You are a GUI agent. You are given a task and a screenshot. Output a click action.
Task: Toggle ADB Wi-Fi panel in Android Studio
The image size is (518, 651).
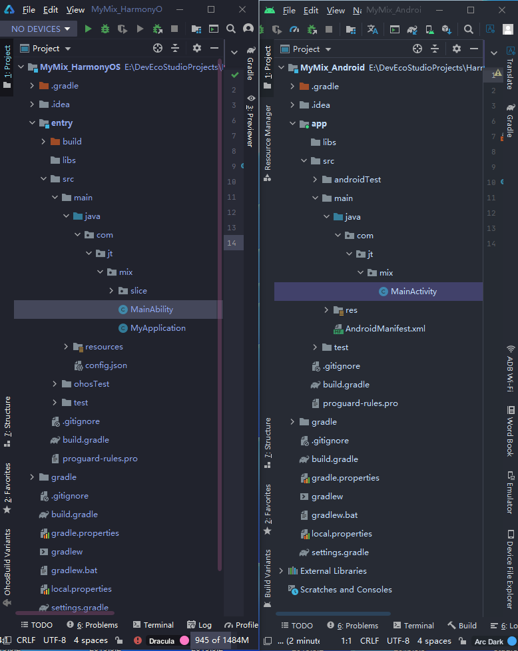click(510, 368)
